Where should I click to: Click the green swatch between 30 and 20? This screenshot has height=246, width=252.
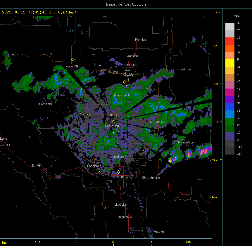[230, 122]
